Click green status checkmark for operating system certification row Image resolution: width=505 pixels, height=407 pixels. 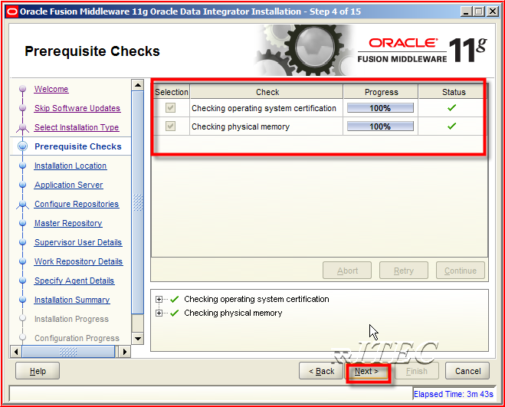(x=452, y=108)
